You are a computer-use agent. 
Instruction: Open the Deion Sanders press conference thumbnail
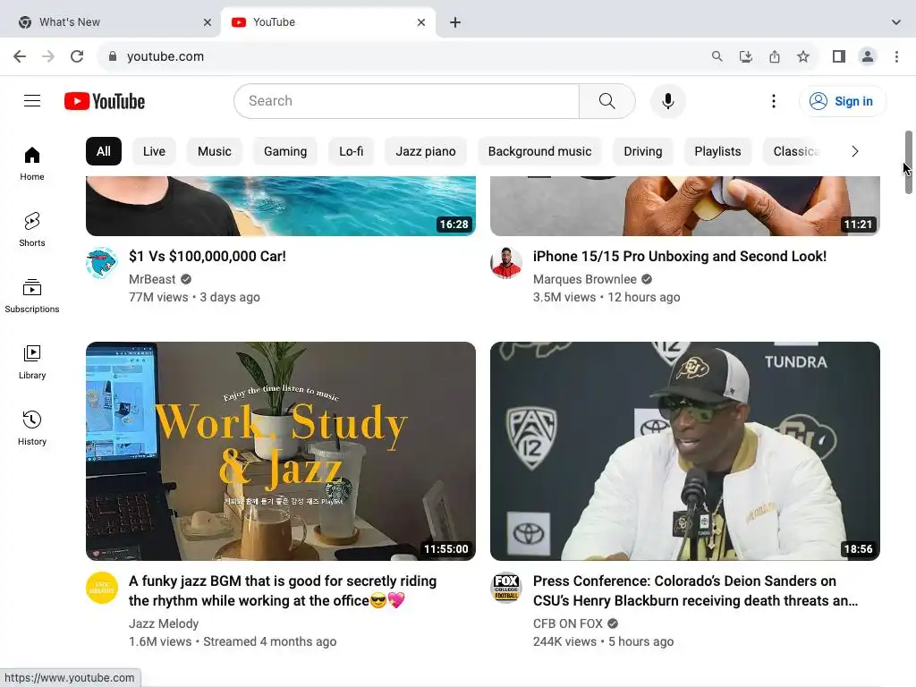pos(684,451)
